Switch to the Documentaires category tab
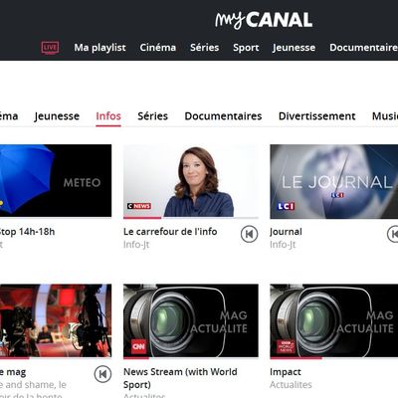Image resolution: width=398 pixels, height=398 pixels. [x=223, y=116]
